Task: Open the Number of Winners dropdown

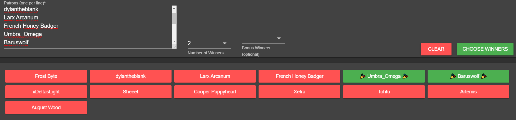Action: click(x=209, y=43)
